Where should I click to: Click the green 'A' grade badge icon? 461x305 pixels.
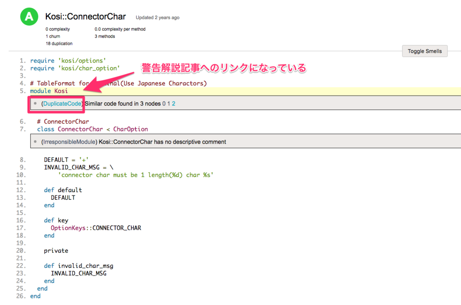(x=29, y=17)
